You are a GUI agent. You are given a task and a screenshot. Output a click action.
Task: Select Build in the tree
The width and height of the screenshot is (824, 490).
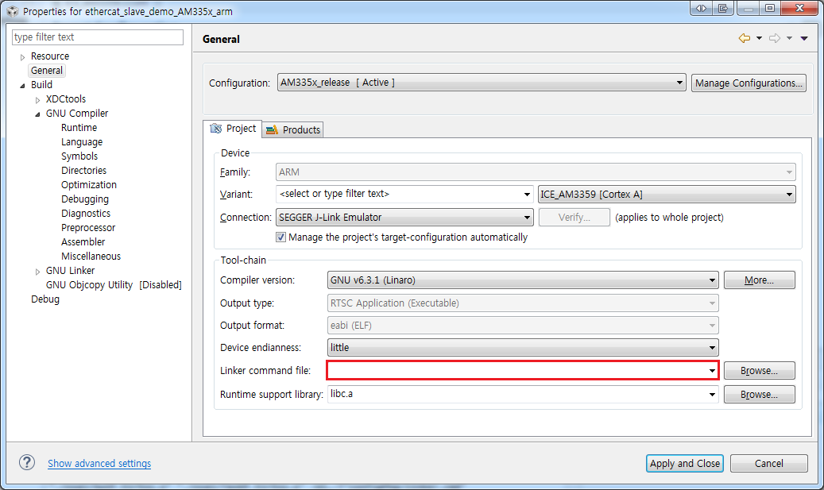(x=41, y=84)
